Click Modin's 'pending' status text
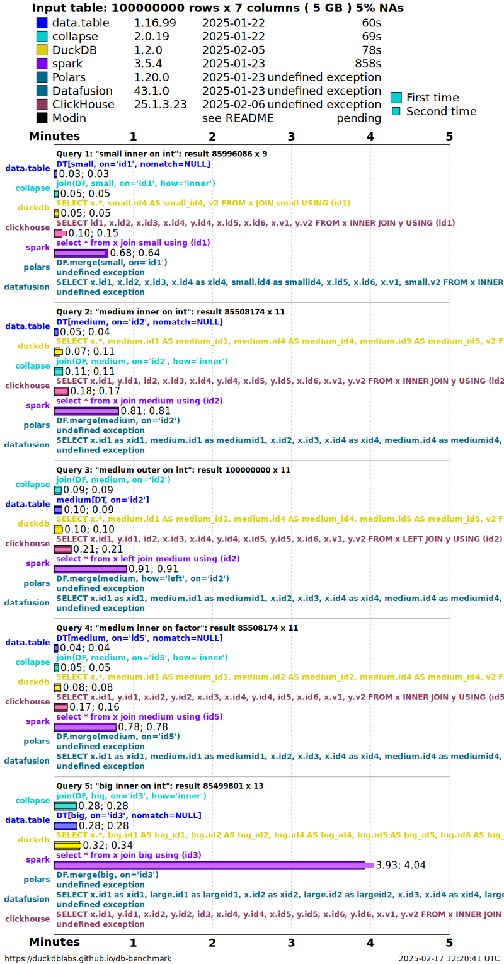 point(358,118)
